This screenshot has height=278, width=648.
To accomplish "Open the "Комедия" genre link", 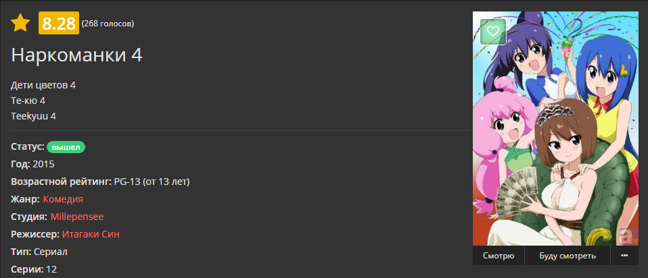I will [x=63, y=199].
